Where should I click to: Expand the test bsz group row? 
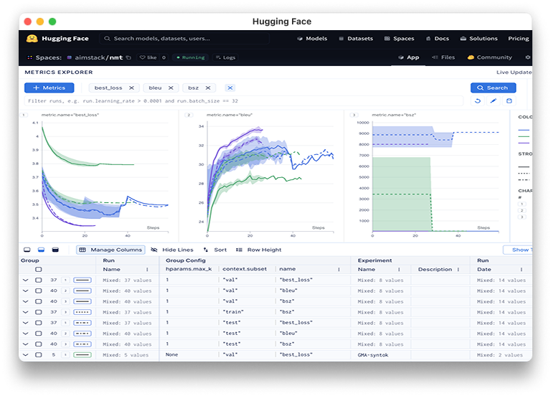click(x=25, y=344)
